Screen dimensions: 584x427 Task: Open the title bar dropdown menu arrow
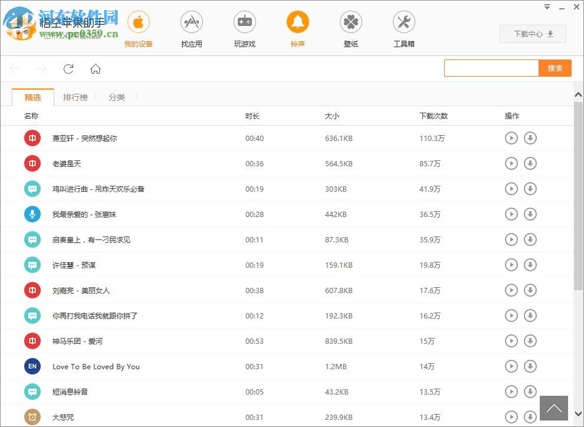[x=546, y=6]
